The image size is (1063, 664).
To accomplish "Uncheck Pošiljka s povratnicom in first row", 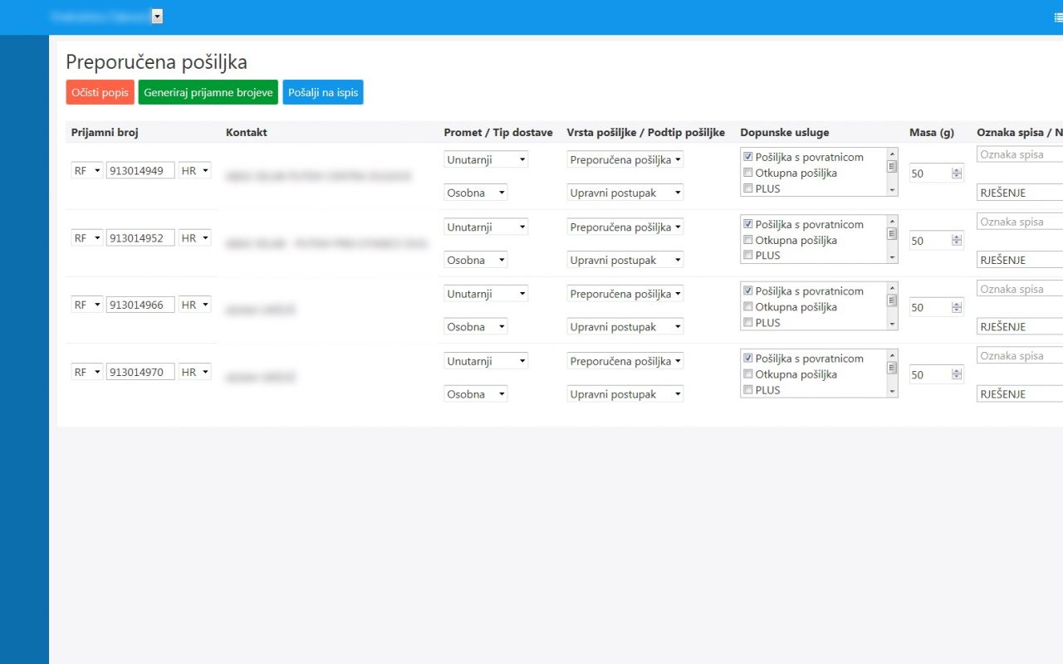I will point(748,157).
